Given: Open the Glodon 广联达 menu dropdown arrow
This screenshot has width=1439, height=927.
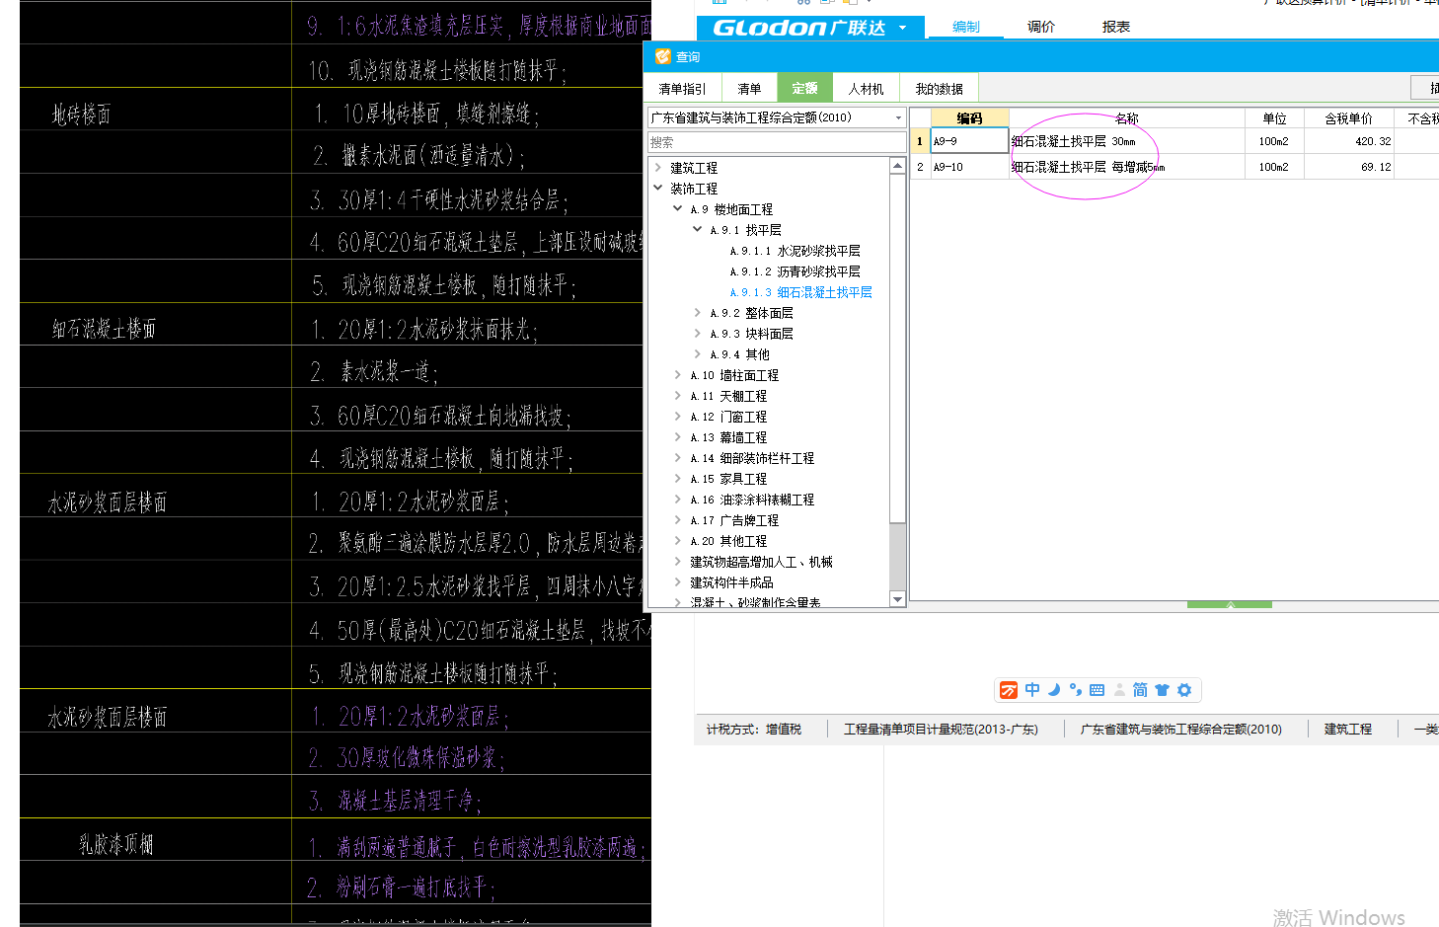Looking at the screenshot, I should (x=902, y=28).
